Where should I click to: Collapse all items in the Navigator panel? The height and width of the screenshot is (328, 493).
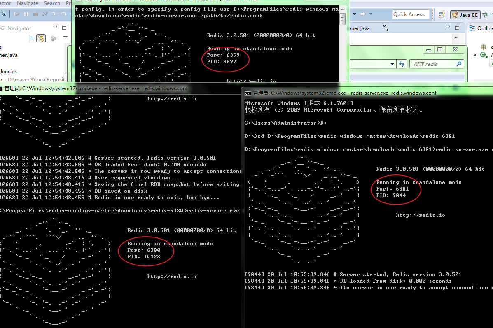(x=31, y=38)
